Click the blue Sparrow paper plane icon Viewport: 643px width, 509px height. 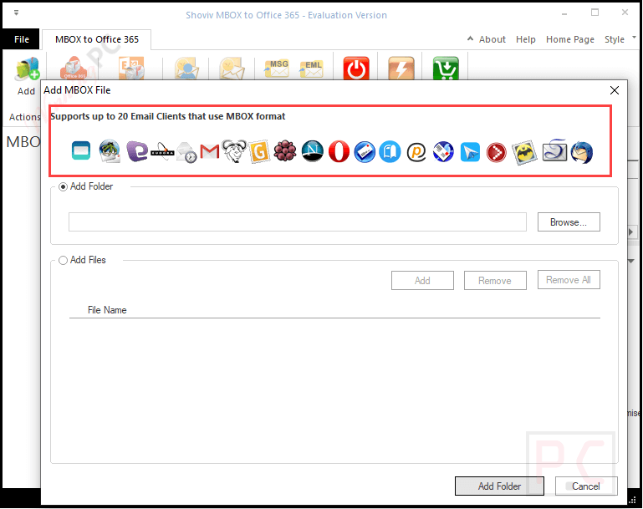pyautogui.click(x=470, y=152)
